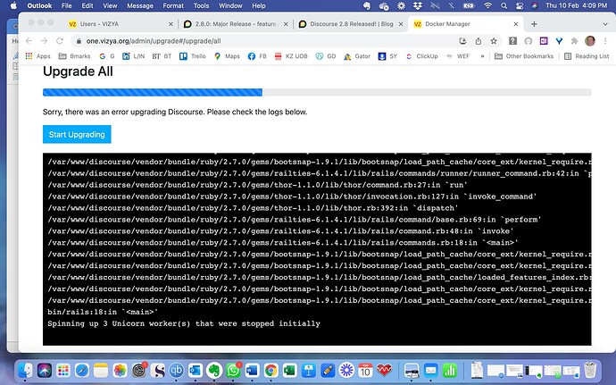Viewport: 616px width, 385px height.
Task: Close the Docker Manager tab
Action: (516, 24)
